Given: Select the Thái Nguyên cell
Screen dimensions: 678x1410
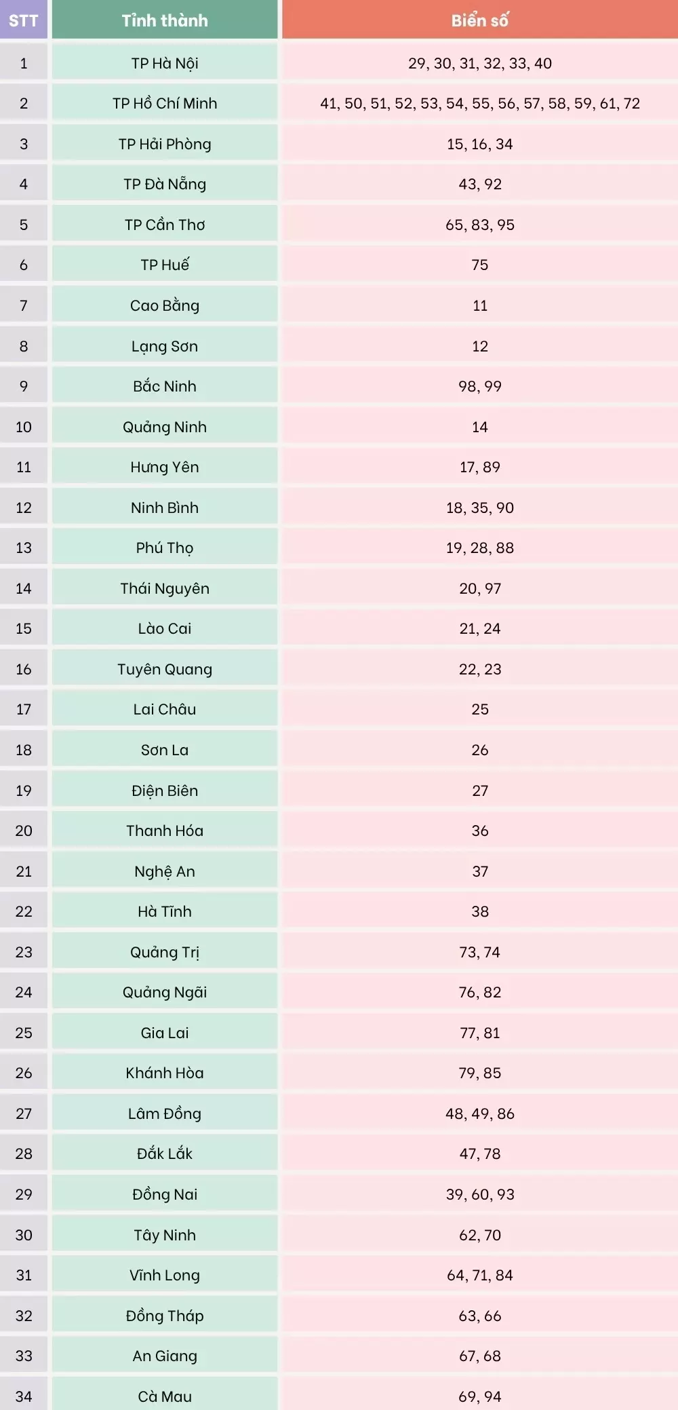Looking at the screenshot, I should [x=165, y=588].
